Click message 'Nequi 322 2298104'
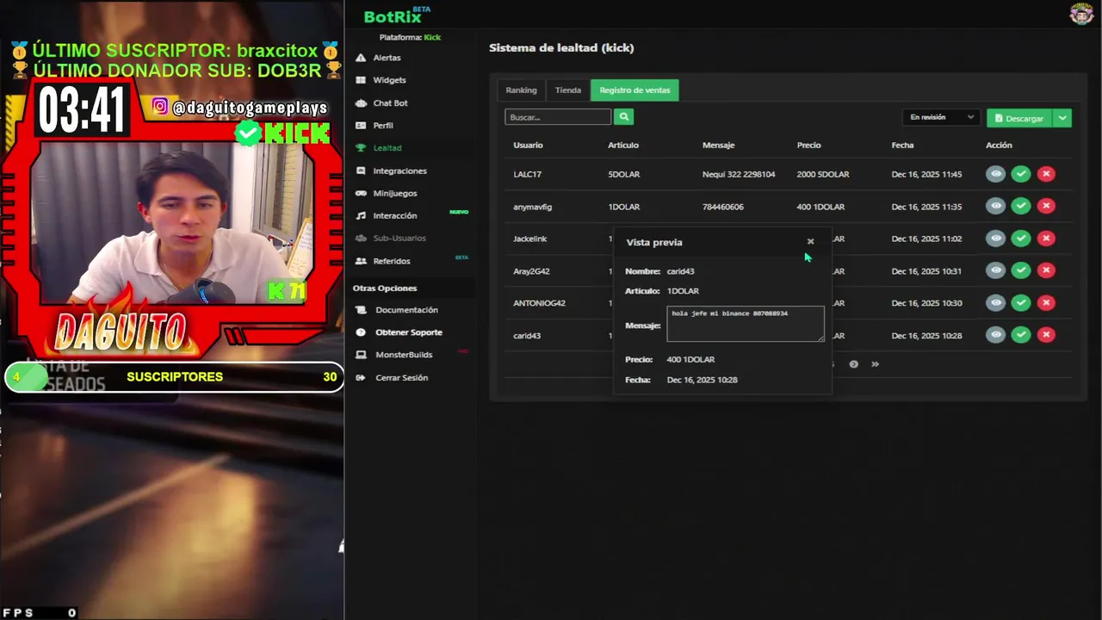Screen dimensions: 1102x620 pyautogui.click(x=739, y=175)
